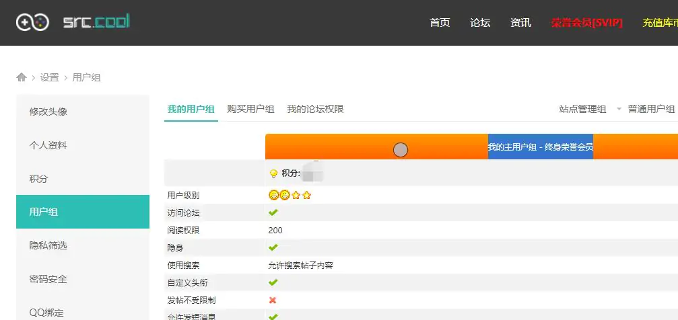Click the 自定义头衔 row label
Image resolution: width=678 pixels, height=320 pixels.
[x=187, y=283]
